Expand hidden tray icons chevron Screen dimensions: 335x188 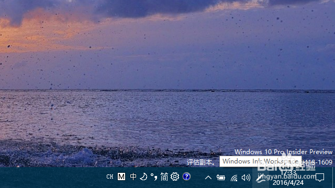click(x=208, y=178)
